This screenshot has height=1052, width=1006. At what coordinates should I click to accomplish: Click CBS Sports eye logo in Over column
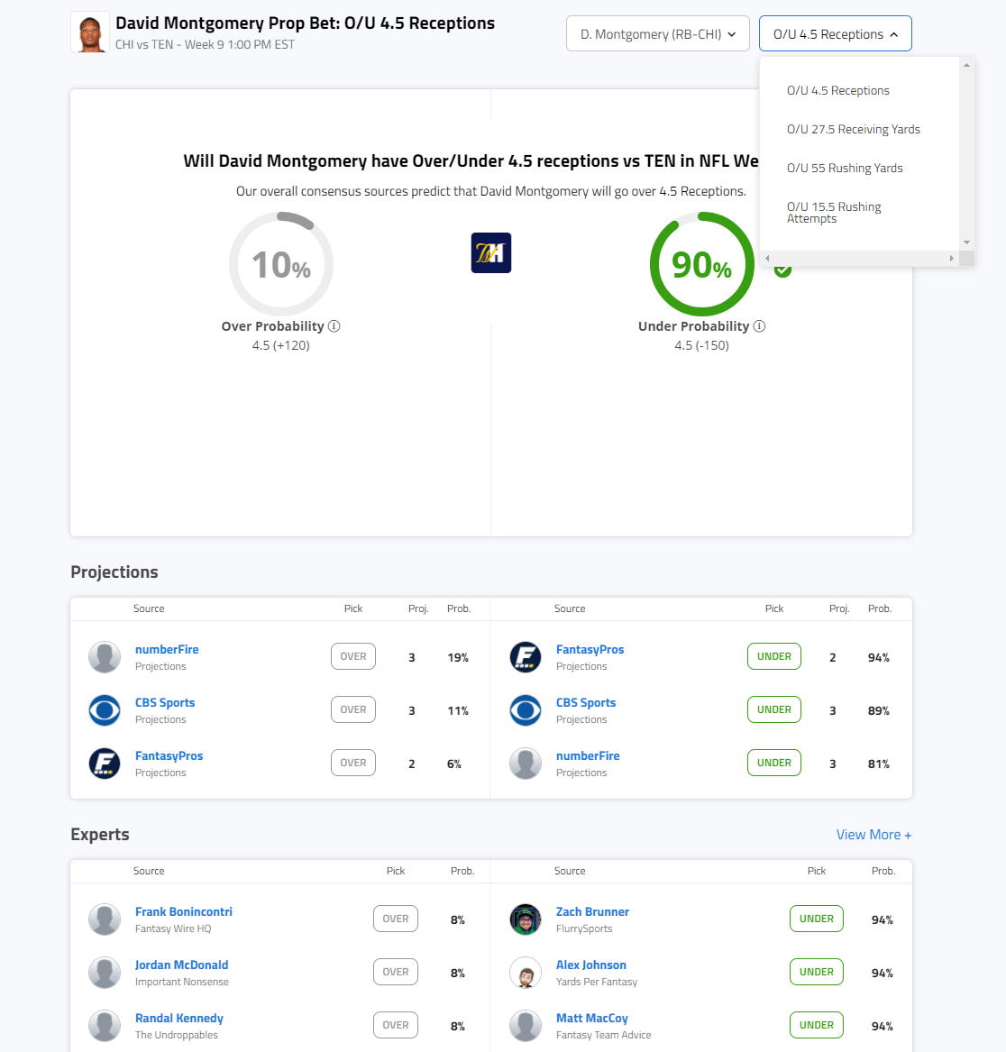[x=105, y=709]
